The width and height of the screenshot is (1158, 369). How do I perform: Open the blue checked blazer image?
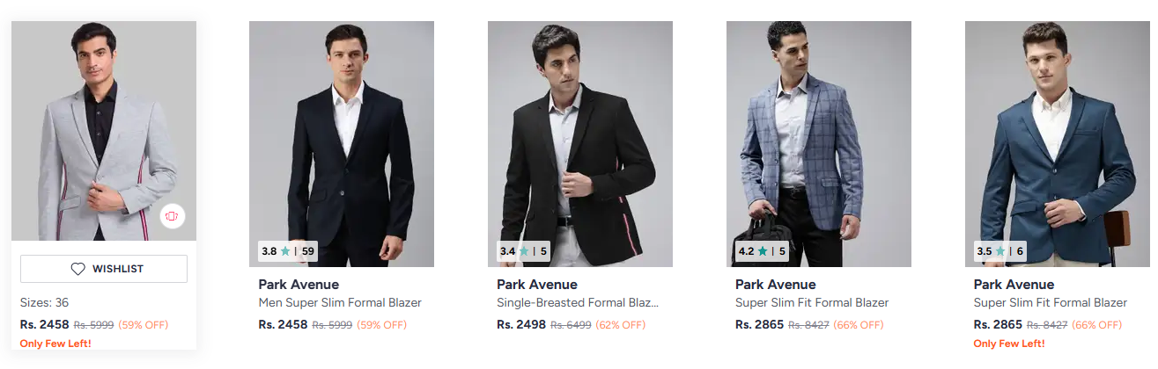[819, 144]
